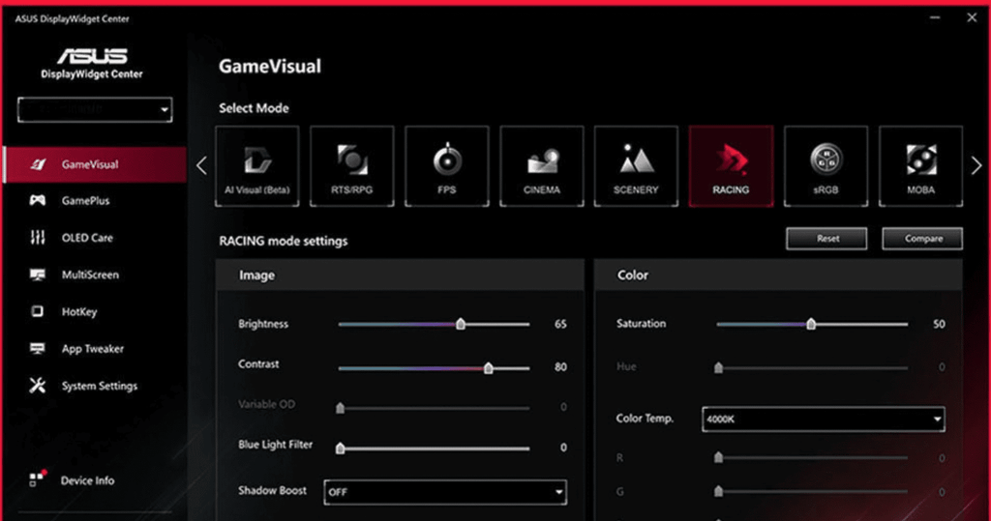991x521 pixels.
Task: Click the RACING mode settings label
Action: pyautogui.click(x=284, y=242)
